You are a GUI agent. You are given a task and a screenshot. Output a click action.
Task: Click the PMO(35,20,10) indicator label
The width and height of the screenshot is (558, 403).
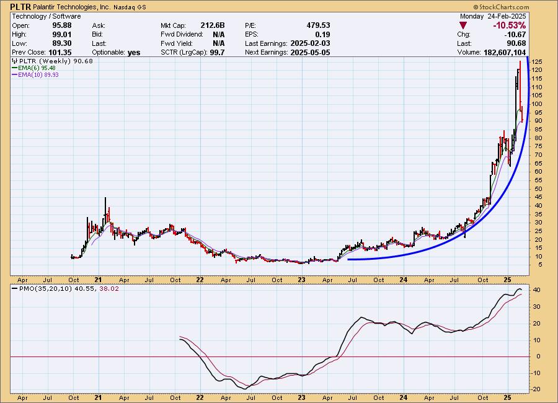[45, 289]
